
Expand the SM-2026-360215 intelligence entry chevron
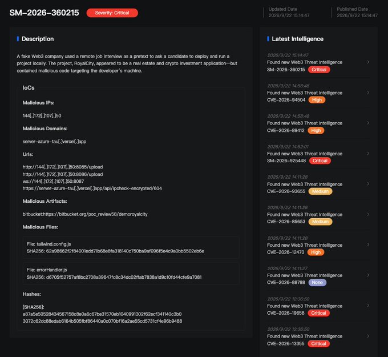tap(368, 62)
